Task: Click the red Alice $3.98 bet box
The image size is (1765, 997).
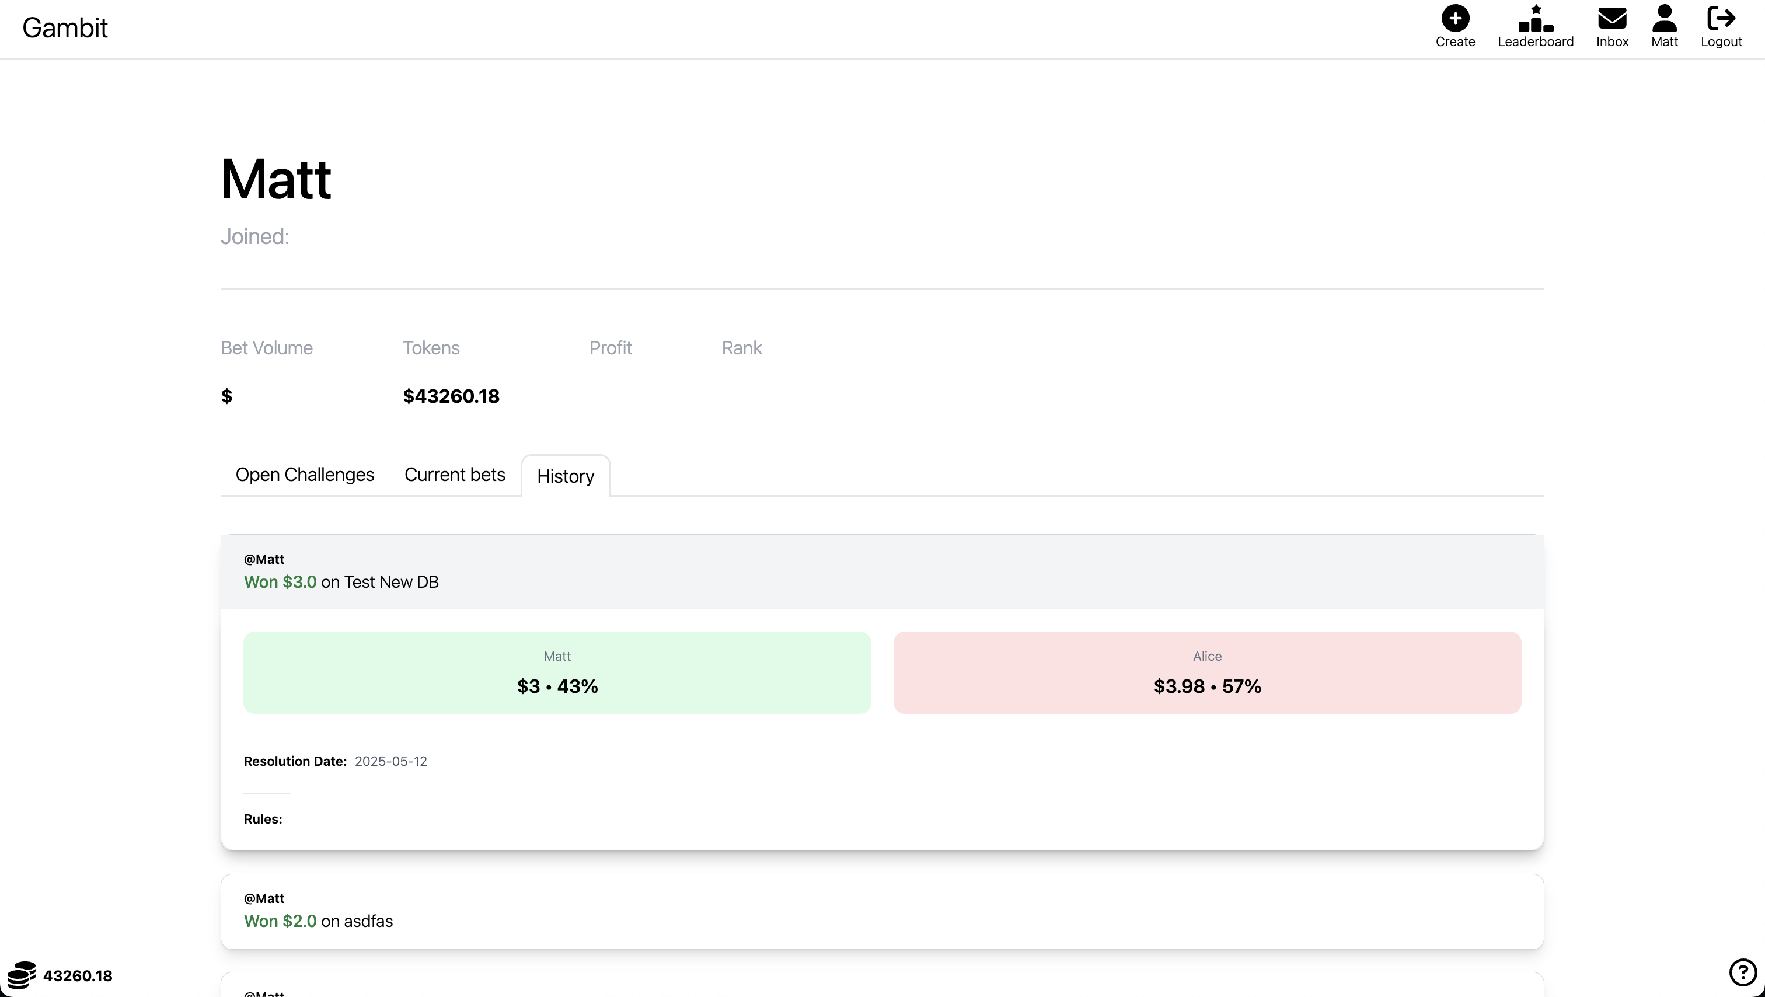Action: [x=1206, y=672]
